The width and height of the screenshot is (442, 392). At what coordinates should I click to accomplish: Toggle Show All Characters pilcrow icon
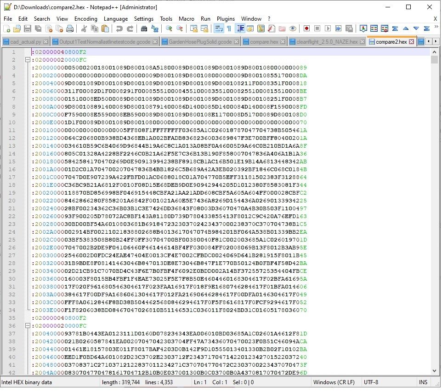(x=229, y=29)
